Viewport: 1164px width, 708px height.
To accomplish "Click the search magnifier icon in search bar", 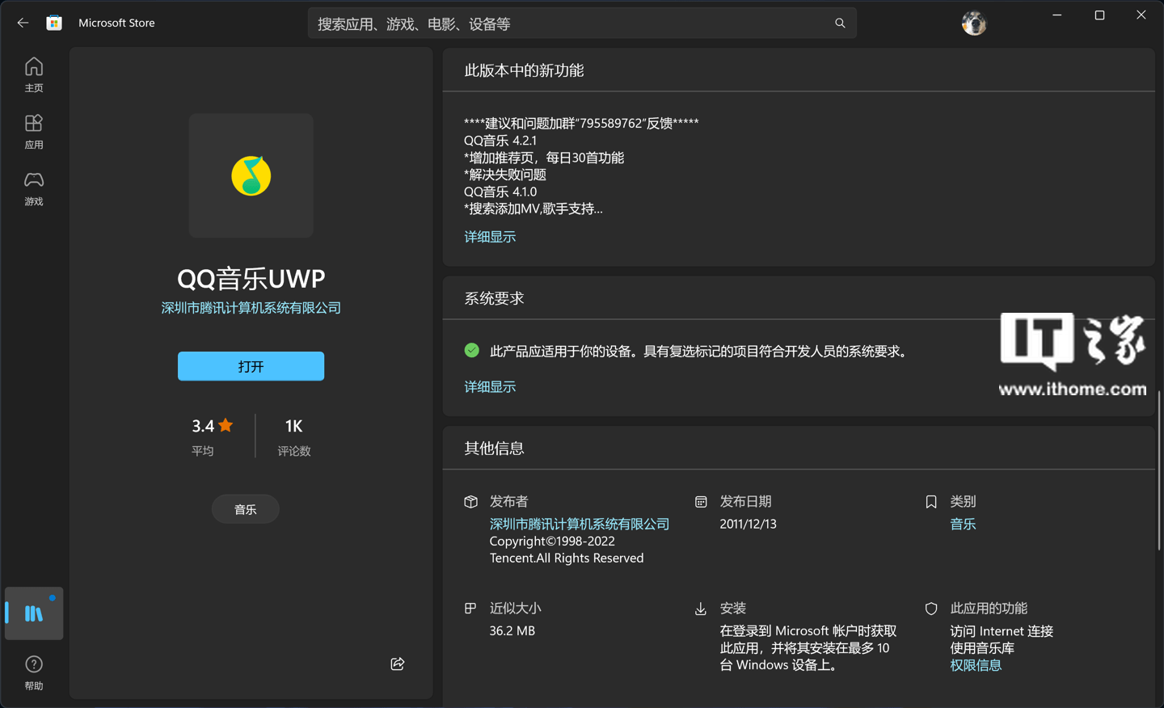I will pyautogui.click(x=840, y=23).
